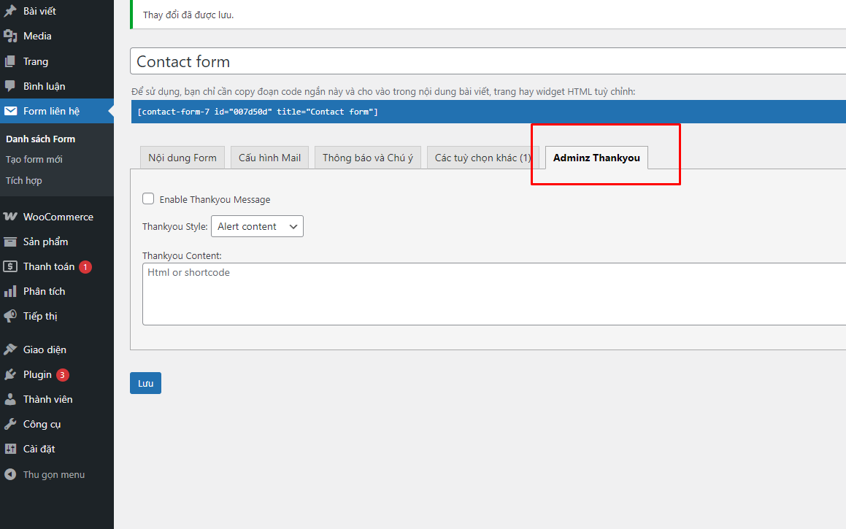The height and width of the screenshot is (529, 846).
Task: Click the red badge on Plugin
Action: coord(63,375)
